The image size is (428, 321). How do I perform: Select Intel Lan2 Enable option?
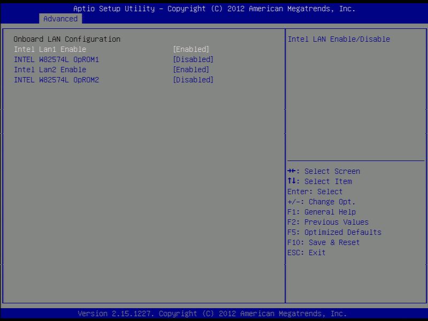[50, 70]
